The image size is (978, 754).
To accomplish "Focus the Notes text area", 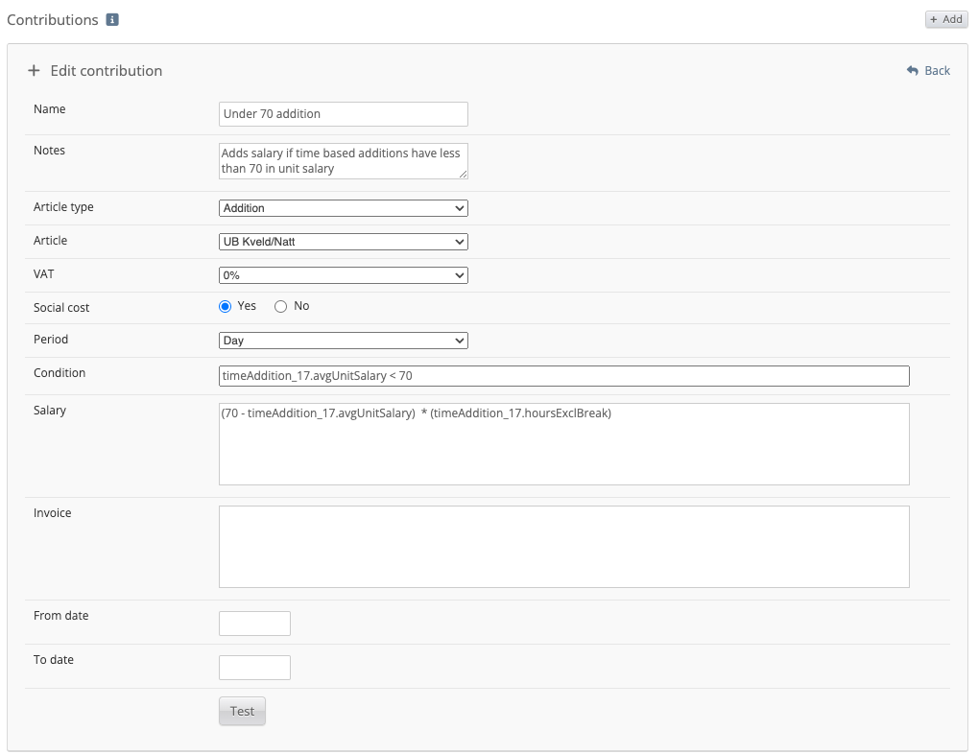I will pos(341,160).
